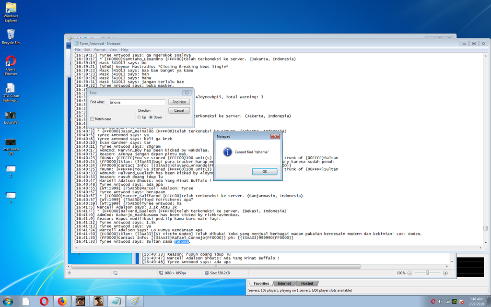The width and height of the screenshot is (491, 307).
Task: Switch to the Favorites tab in server browser
Action: [x=261, y=283]
